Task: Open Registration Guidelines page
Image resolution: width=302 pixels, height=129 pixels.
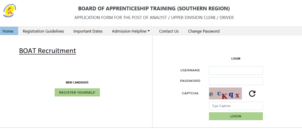Action: [x=43, y=31]
